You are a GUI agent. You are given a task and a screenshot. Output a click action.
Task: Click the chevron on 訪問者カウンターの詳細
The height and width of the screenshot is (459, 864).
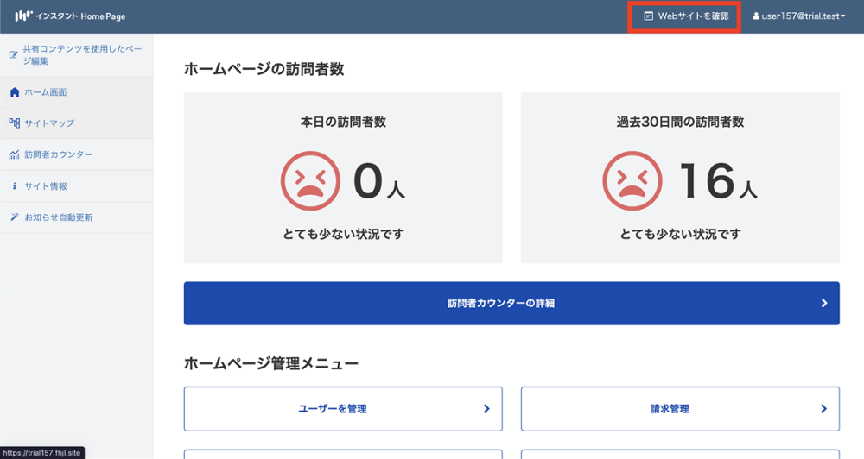(x=823, y=304)
